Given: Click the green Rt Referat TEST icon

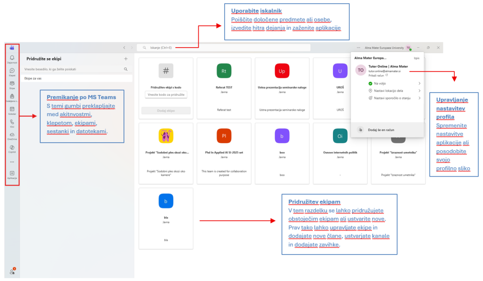Looking at the screenshot, I should point(224,71).
